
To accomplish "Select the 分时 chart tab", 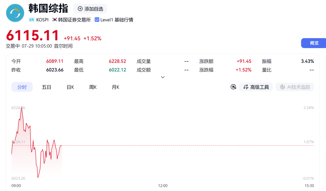I will 22,87.
